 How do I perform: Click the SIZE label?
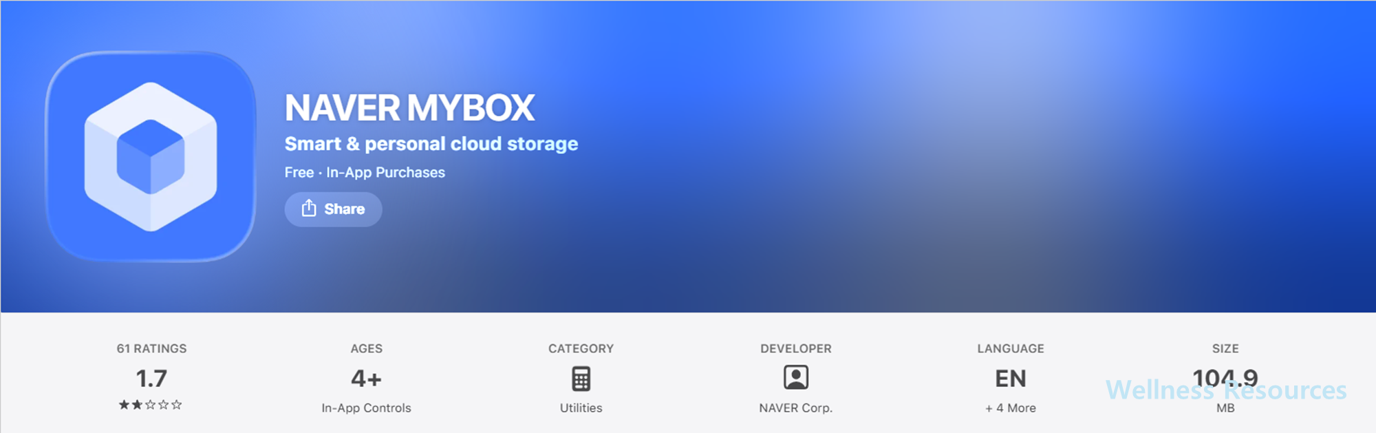(1225, 348)
